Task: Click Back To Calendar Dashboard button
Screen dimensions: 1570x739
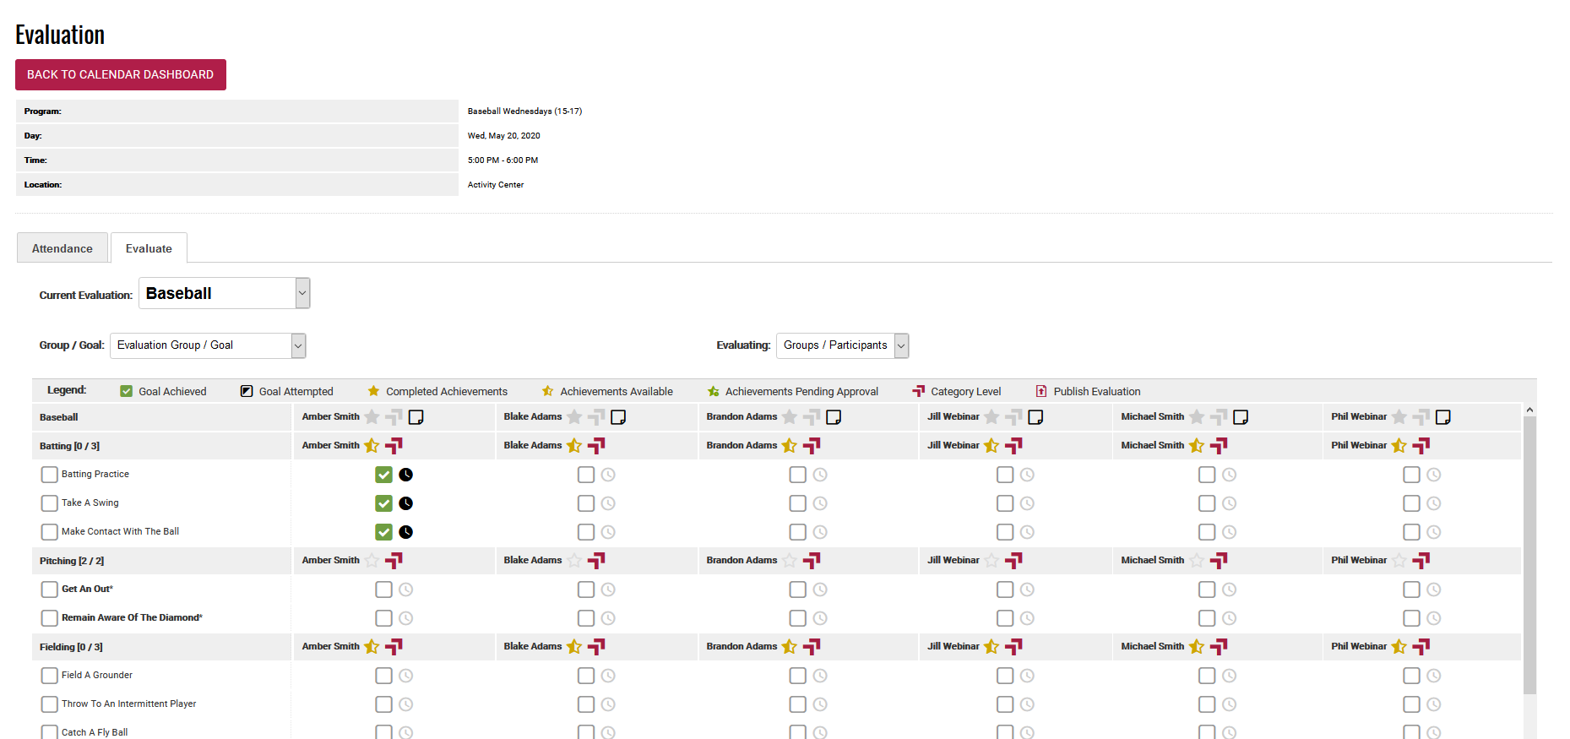Action: [x=121, y=75]
